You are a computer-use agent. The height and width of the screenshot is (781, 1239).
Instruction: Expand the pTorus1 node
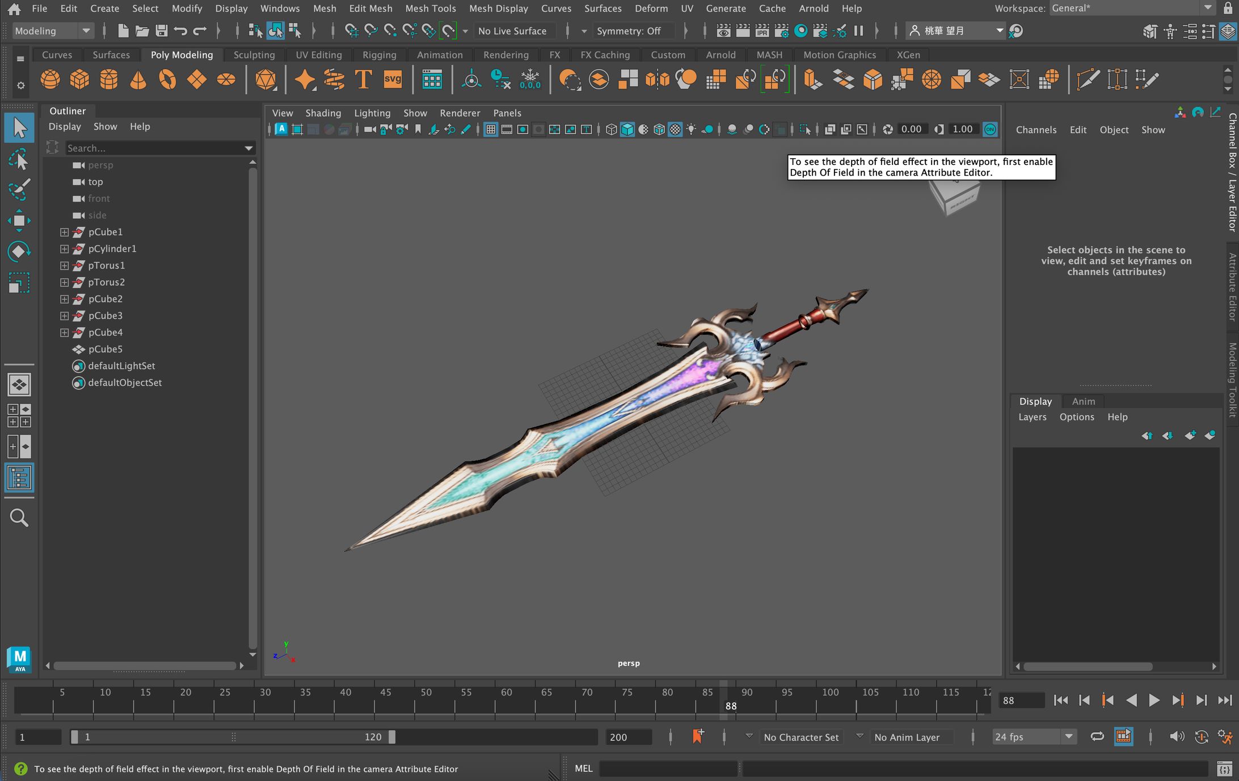click(64, 266)
